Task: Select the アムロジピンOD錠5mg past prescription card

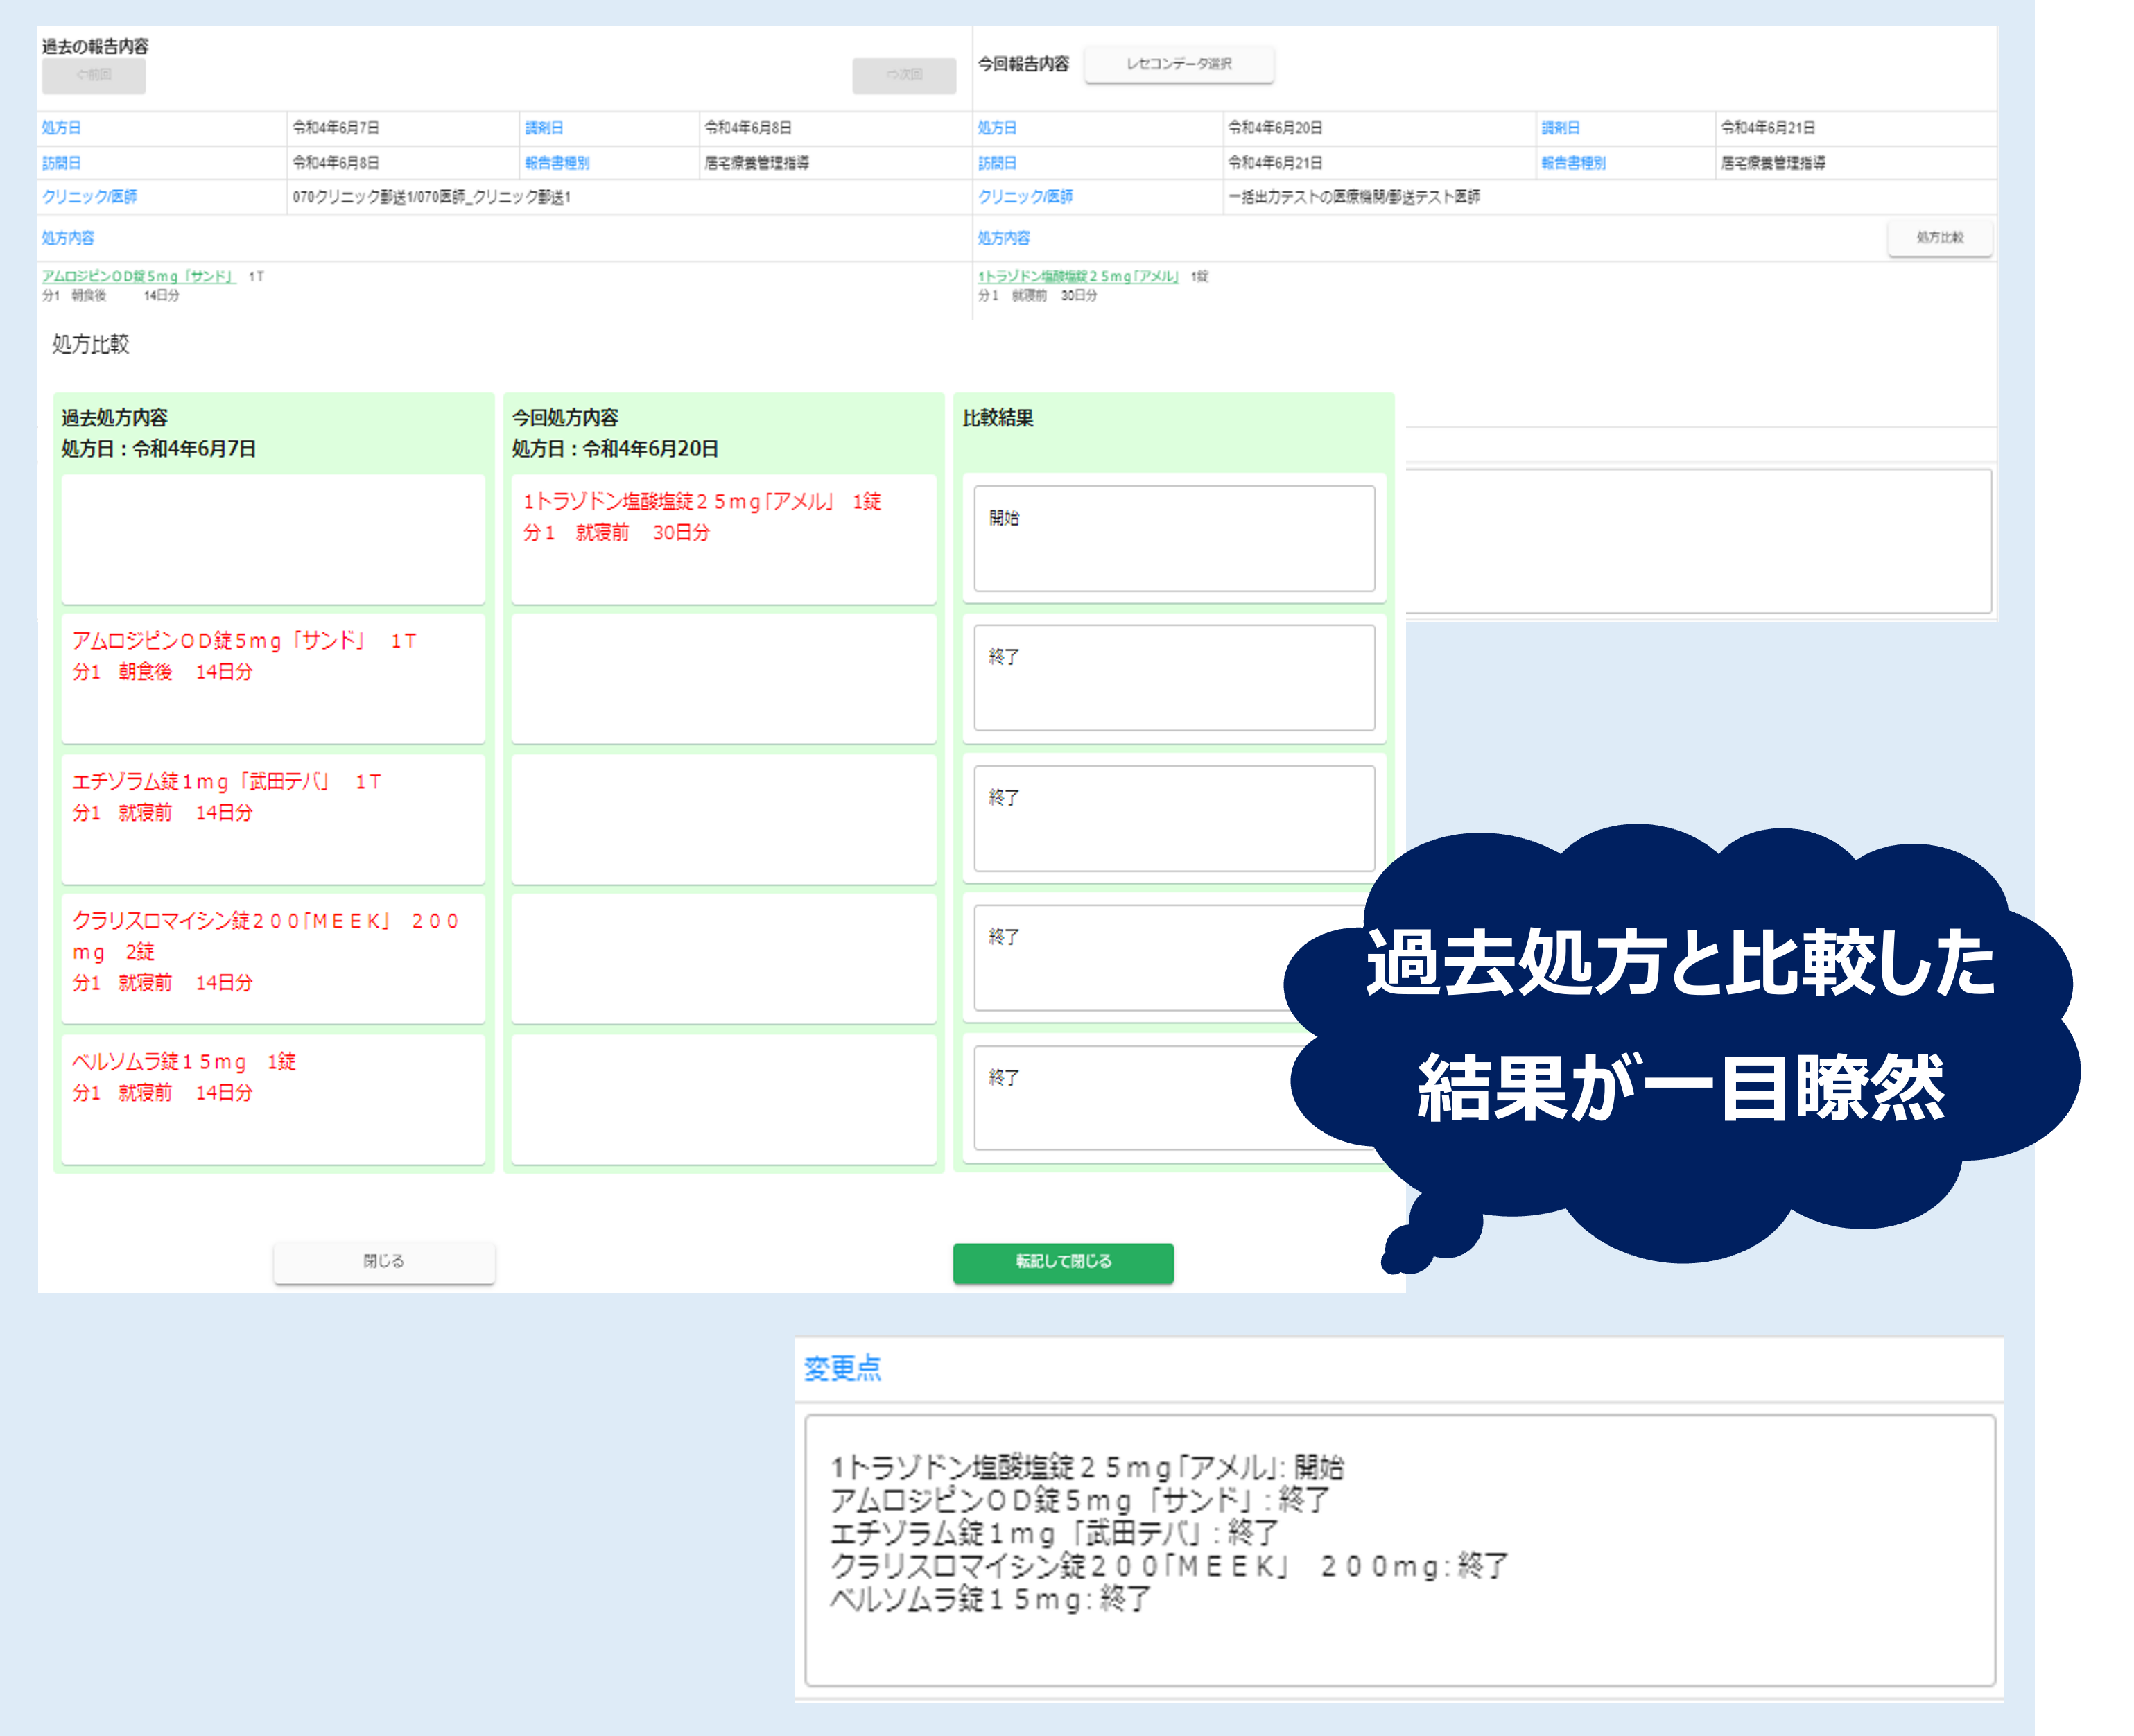Action: (273, 678)
